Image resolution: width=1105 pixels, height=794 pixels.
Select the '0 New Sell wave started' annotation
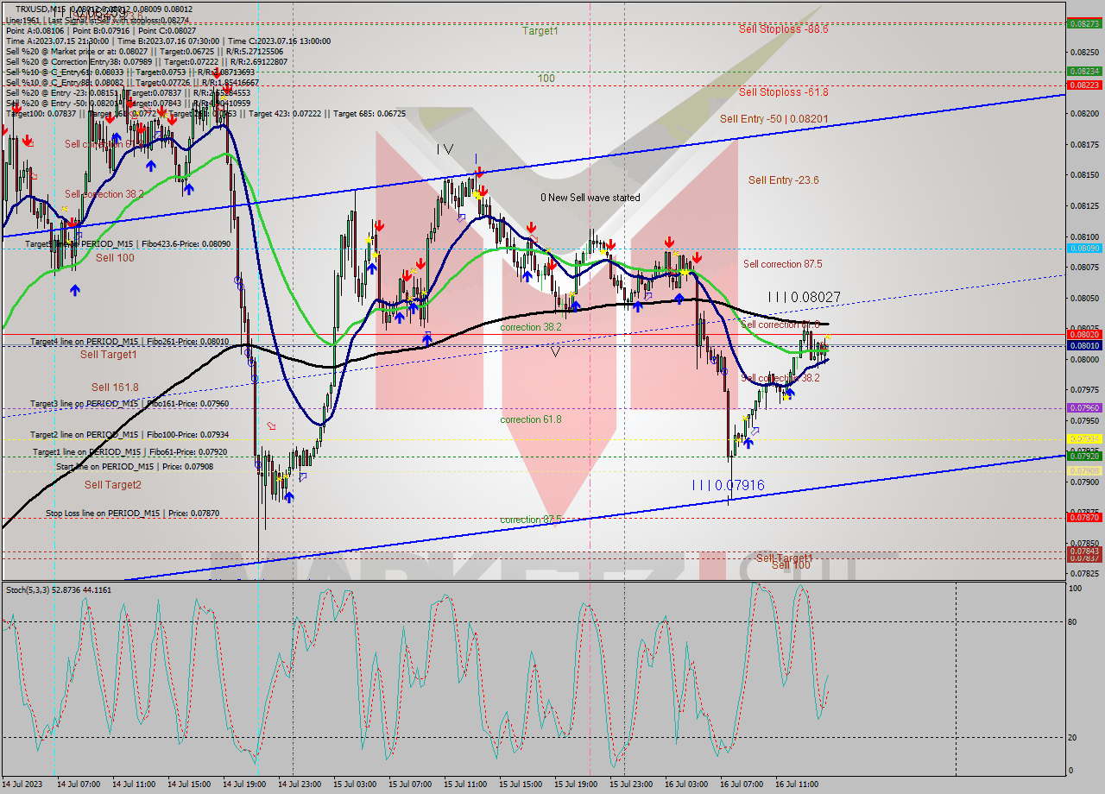click(x=590, y=198)
